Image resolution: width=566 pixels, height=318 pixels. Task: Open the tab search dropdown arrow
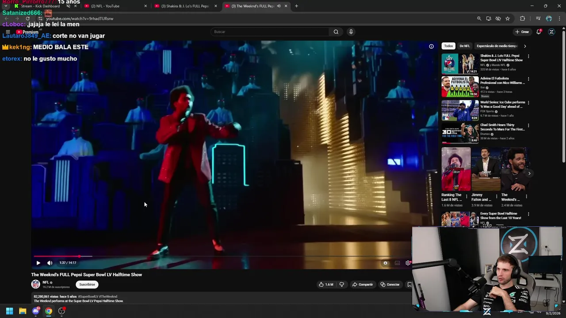pyautogui.click(x=5, y=6)
